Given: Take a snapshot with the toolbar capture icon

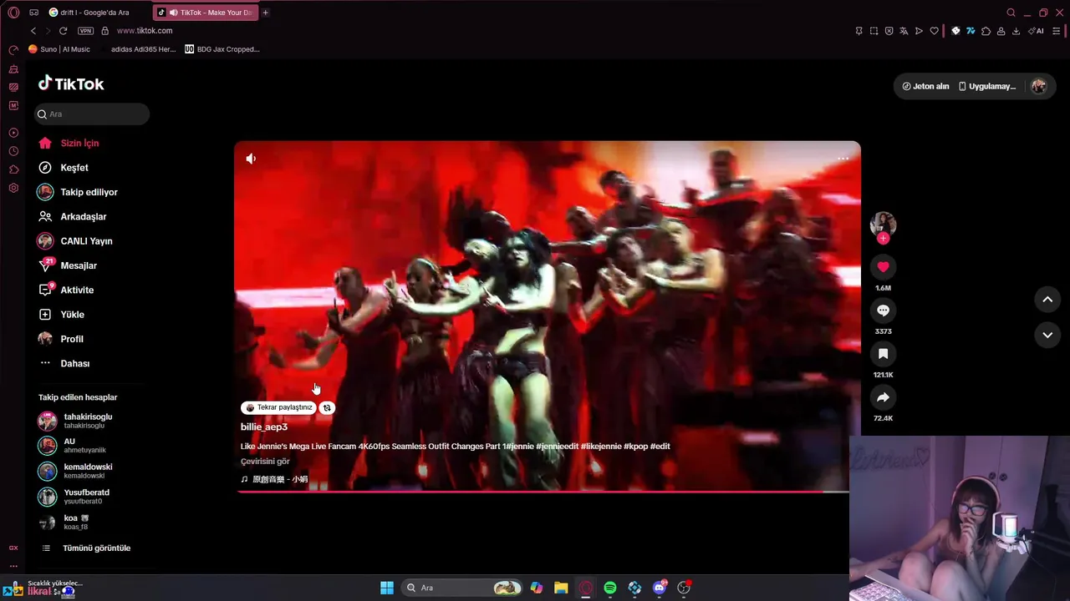Looking at the screenshot, I should 874,31.
